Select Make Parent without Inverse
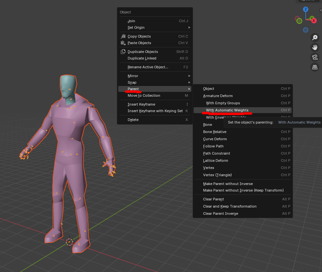The height and width of the screenshot is (272, 322). [x=243, y=184]
